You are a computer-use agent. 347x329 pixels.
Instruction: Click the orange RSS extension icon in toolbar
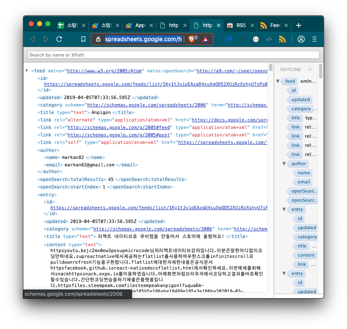(x=282, y=39)
